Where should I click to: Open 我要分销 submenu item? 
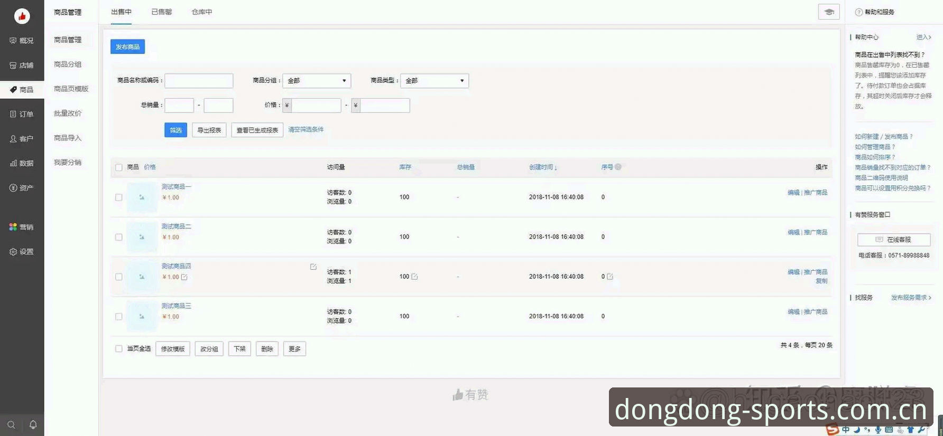pyautogui.click(x=68, y=163)
